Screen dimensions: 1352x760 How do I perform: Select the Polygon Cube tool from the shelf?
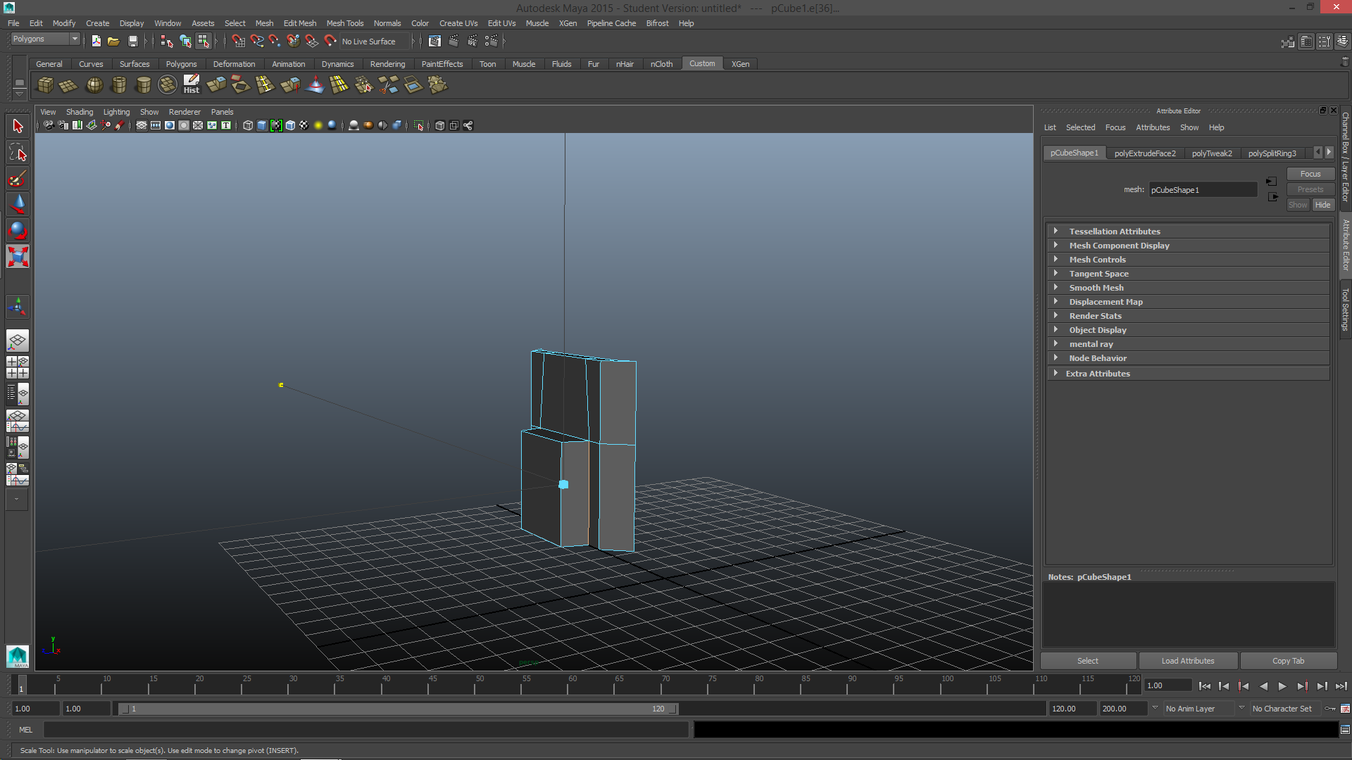44,84
